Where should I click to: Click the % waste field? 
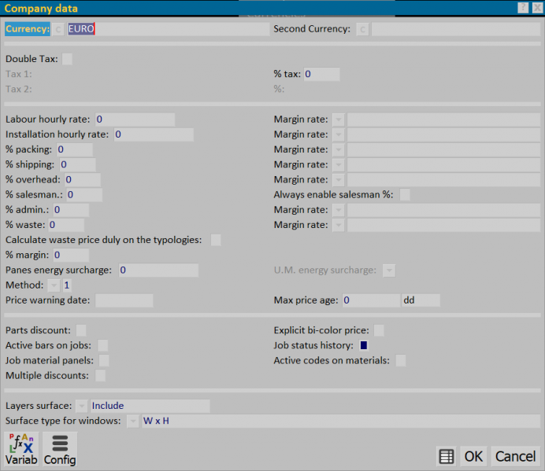(66, 225)
